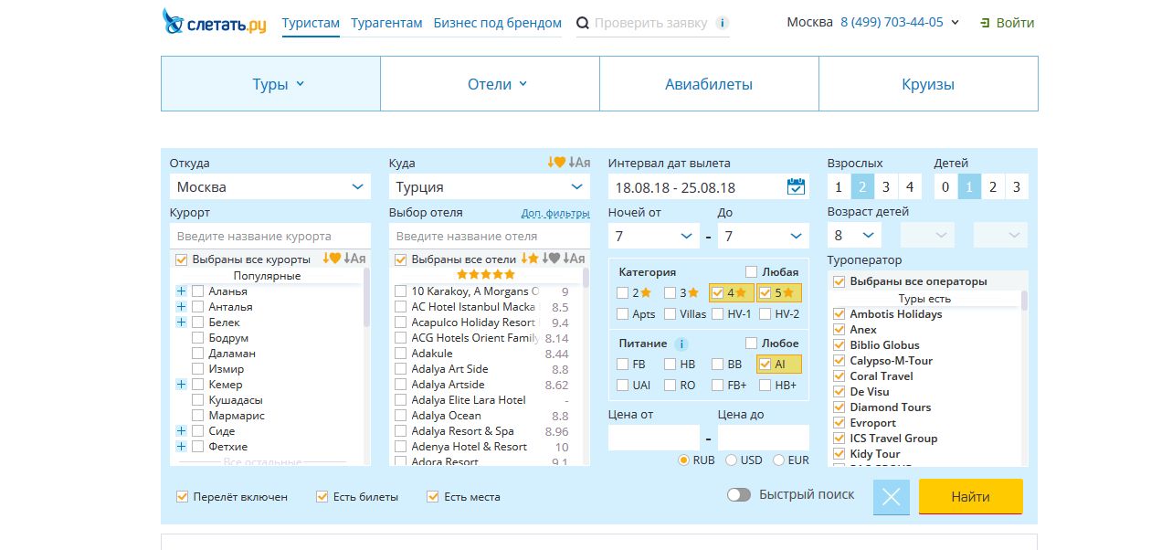Focus the resort name input field
Screen dimensions: 1172x550
270,236
